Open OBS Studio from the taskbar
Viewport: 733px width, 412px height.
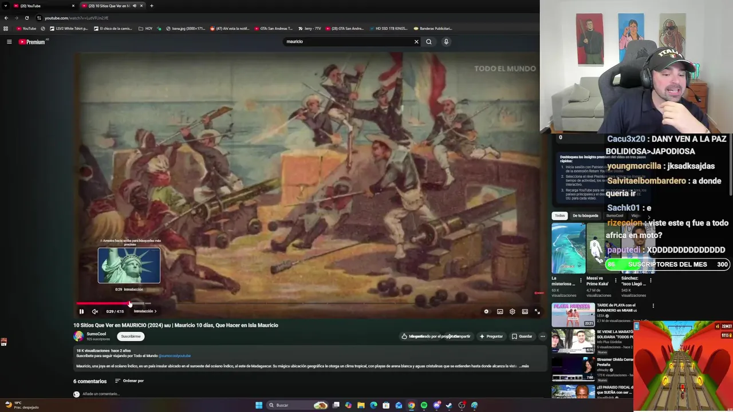coord(462,405)
